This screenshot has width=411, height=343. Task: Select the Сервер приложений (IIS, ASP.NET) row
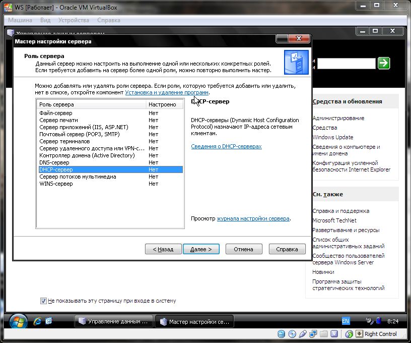click(x=110, y=127)
